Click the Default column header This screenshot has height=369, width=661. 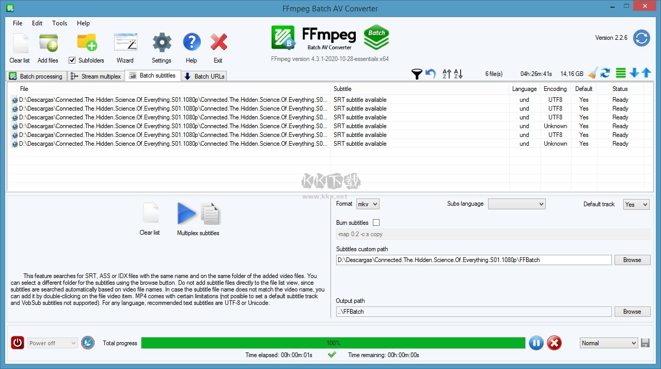584,89
